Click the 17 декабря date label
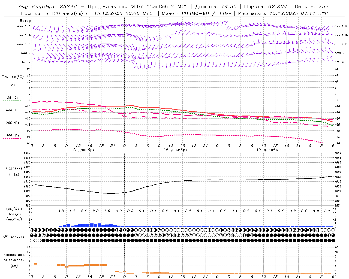Viewport: 349px width, 279px height. pyautogui.click(x=268, y=150)
